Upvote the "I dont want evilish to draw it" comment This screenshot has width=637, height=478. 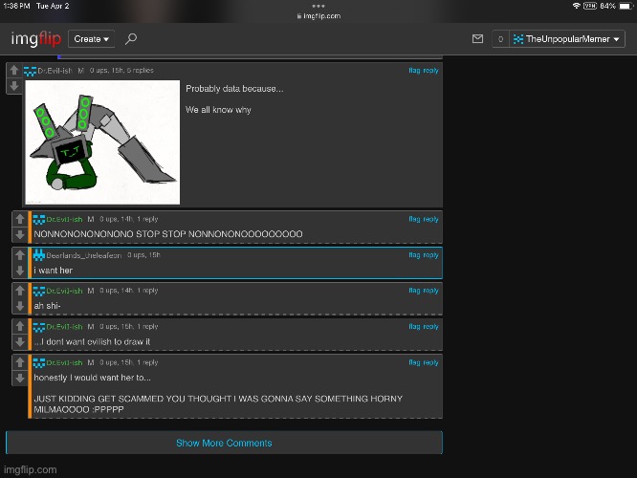(x=20, y=327)
